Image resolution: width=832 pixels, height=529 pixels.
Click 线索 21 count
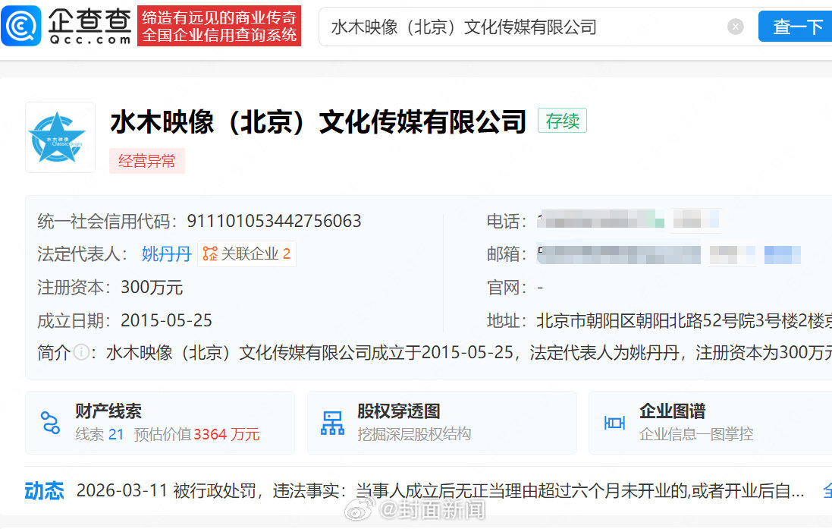(99, 434)
